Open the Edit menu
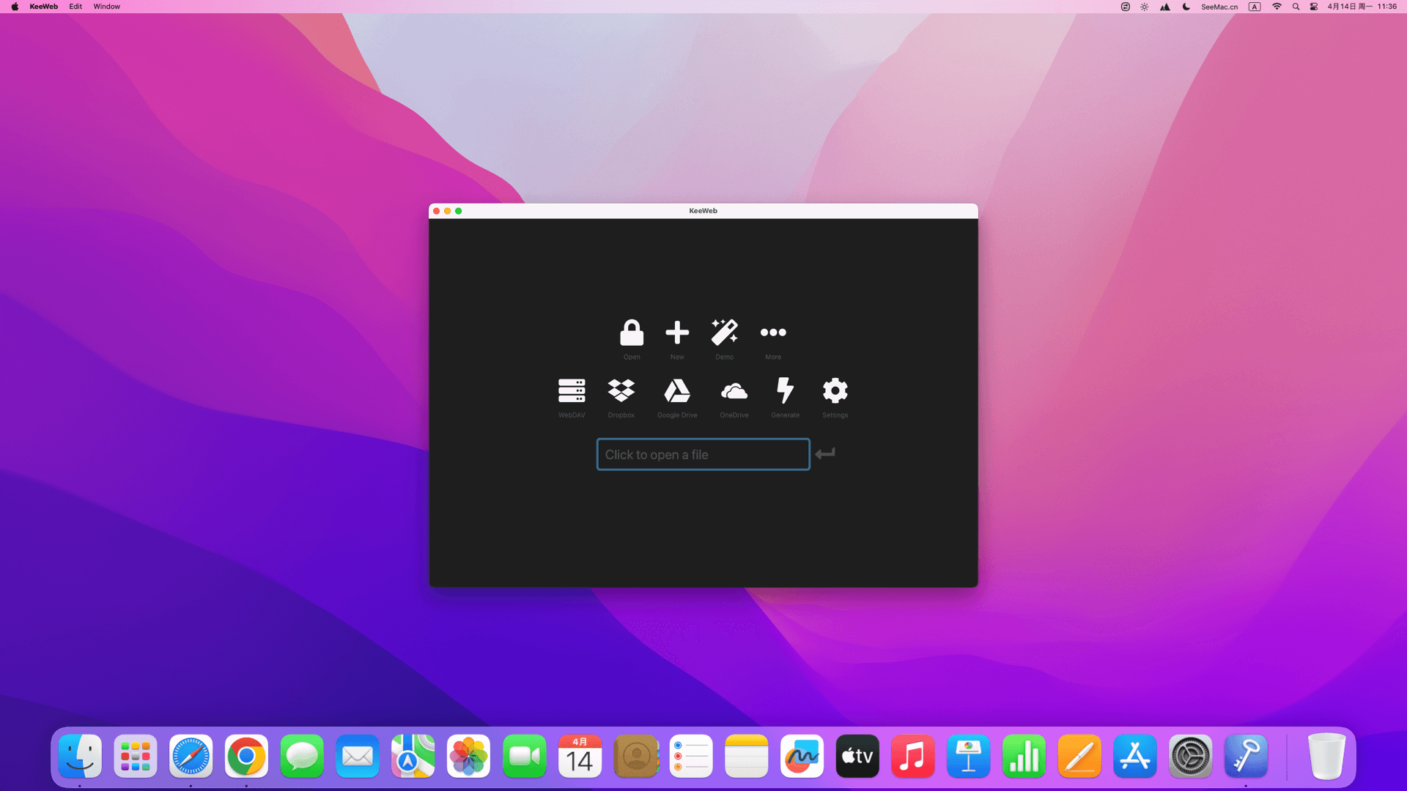 [x=75, y=7]
